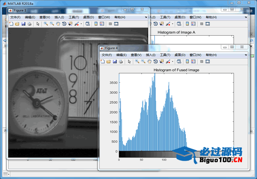Insert legend in Image A histogram window
Screen dimensions: 257x179
[x=193, y=24]
